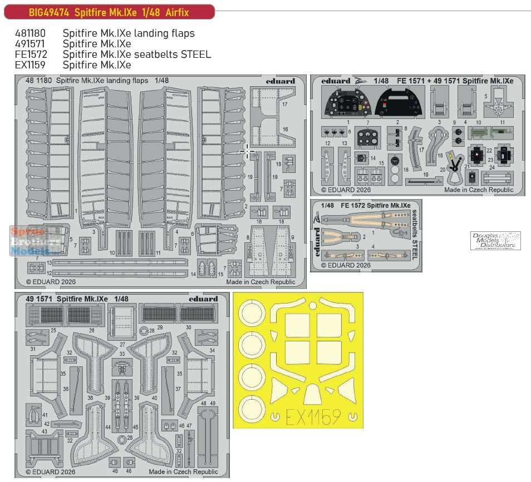Click the red BIG49474 Spitfire Mk.IXe title banner
The image size is (531, 482).
[109, 12]
